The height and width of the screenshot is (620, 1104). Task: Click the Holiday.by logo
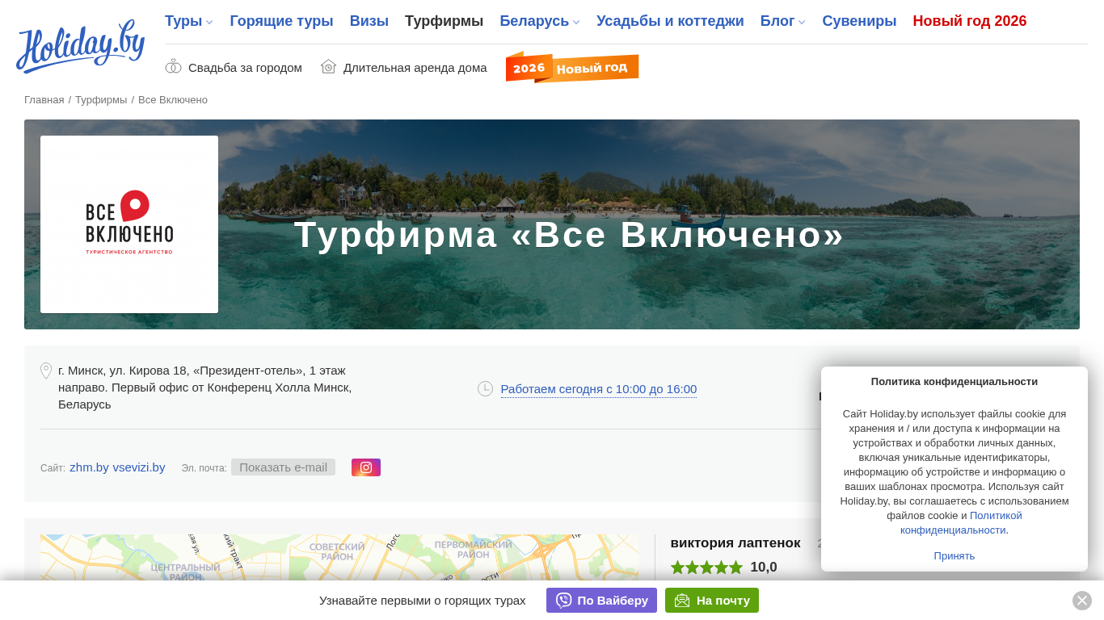(x=80, y=47)
